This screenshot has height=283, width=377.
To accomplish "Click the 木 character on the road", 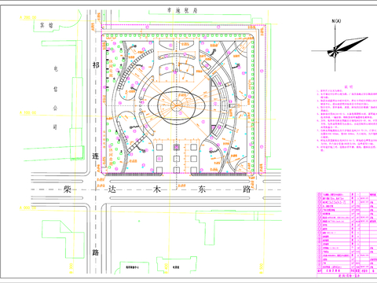I will [x=157, y=189].
